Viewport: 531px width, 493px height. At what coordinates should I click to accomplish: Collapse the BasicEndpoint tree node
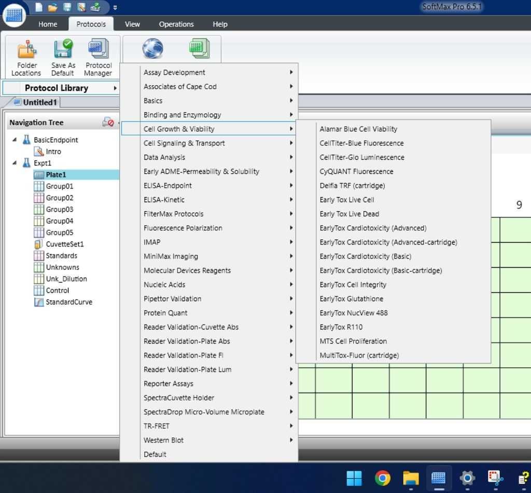[15, 140]
